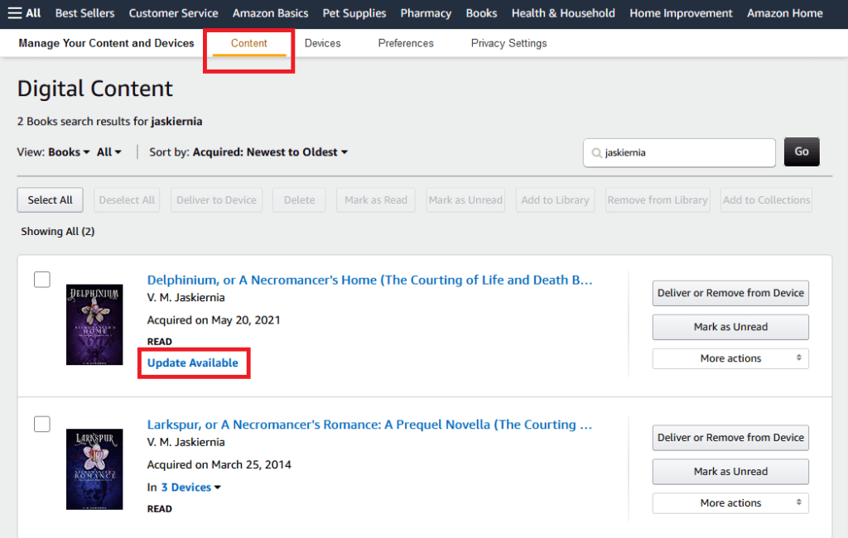Expand More actions for Delphinium
The image size is (848, 538).
[x=730, y=358]
